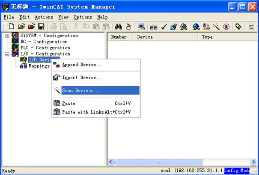This screenshot has width=259, height=175.
Task: Open the Actions menu
Action: click(44, 17)
